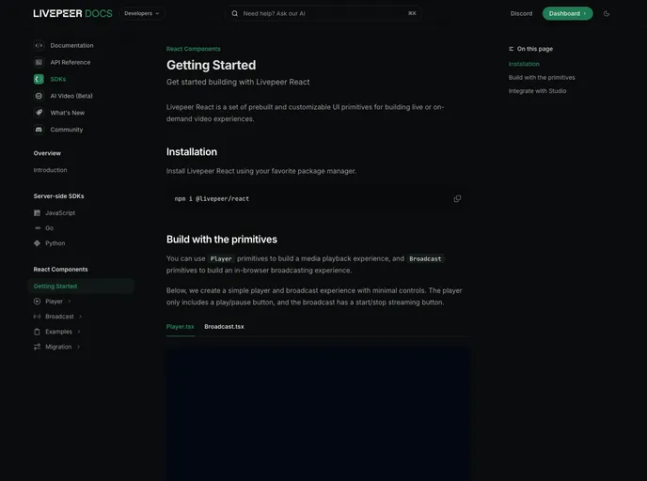Open the Migration sidebar item
647x481 pixels.
[x=58, y=347]
